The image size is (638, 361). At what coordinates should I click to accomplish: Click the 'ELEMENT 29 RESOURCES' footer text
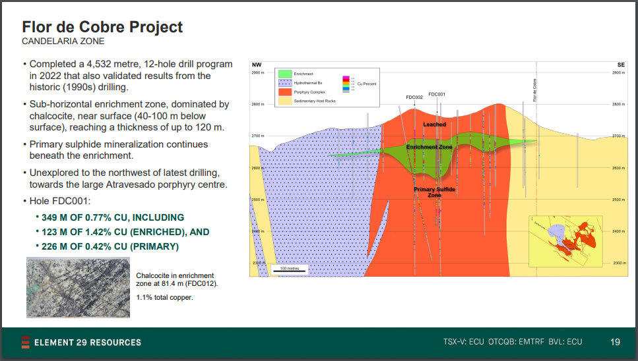click(x=88, y=343)
